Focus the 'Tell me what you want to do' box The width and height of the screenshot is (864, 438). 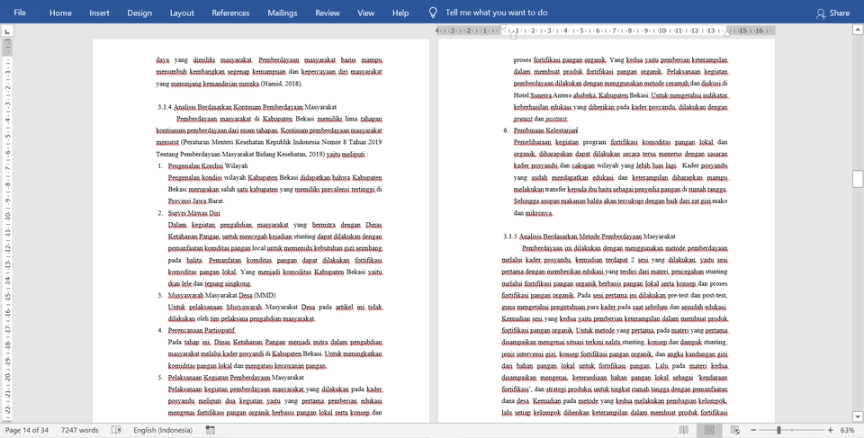point(496,12)
